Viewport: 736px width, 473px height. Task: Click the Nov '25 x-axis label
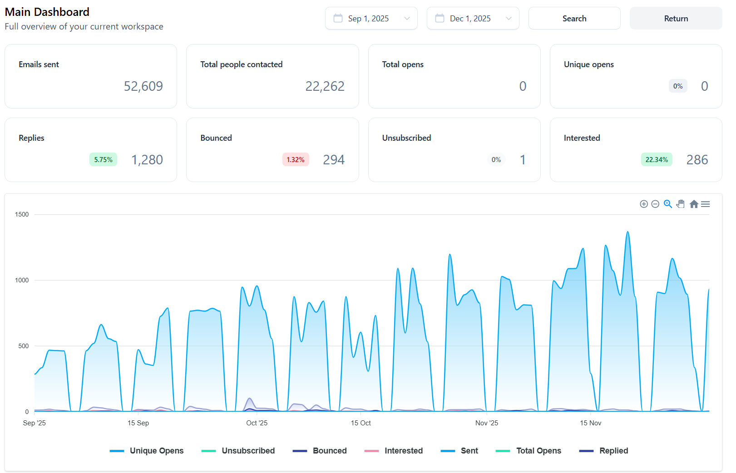487,423
